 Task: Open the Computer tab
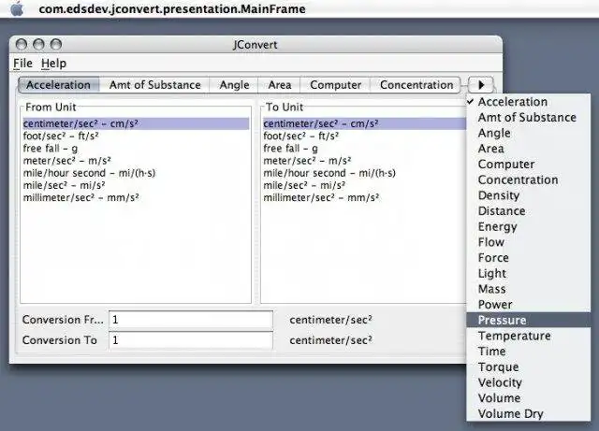coord(335,85)
